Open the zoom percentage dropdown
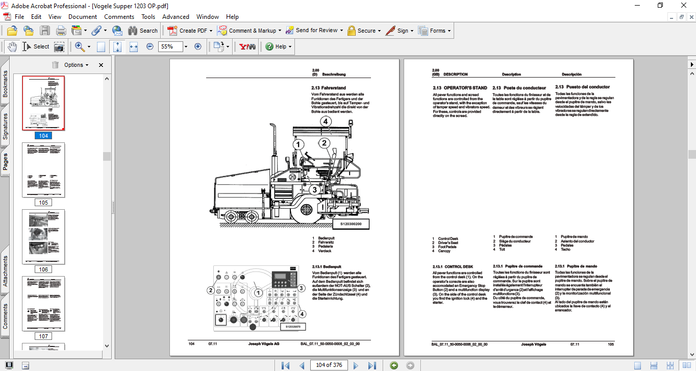This screenshot has height=371, width=696. click(186, 46)
